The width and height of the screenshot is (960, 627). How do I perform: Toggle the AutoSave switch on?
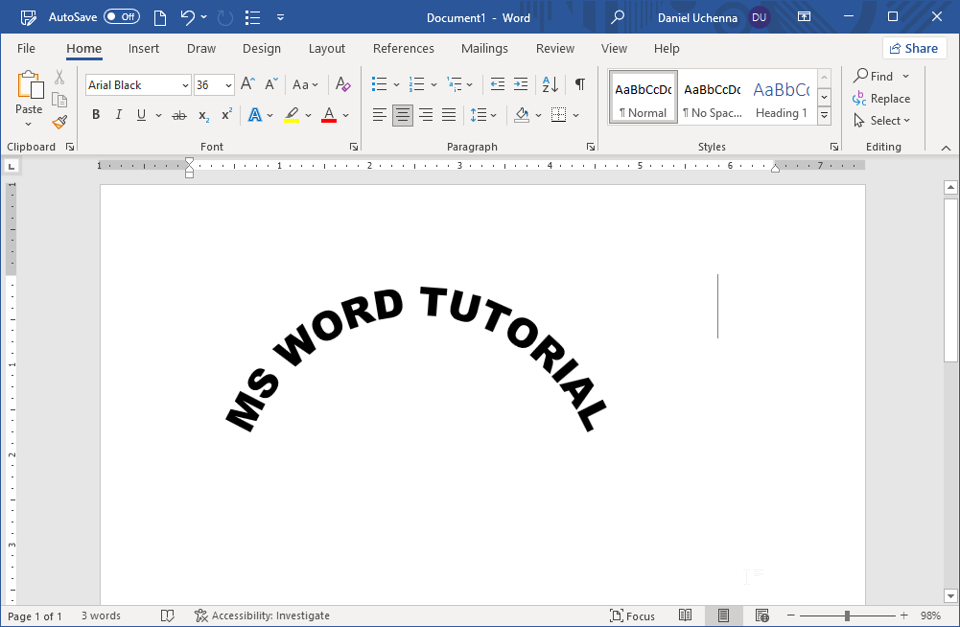(122, 16)
